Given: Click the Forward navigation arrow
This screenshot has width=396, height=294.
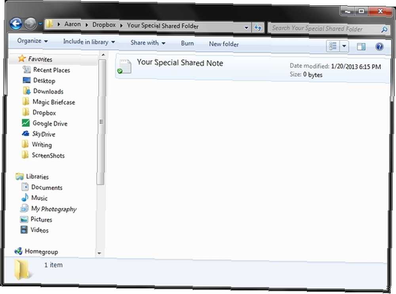Looking at the screenshot, I should pyautogui.click(x=30, y=23).
